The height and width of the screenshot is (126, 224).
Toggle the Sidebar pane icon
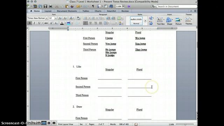pos(99,6)
